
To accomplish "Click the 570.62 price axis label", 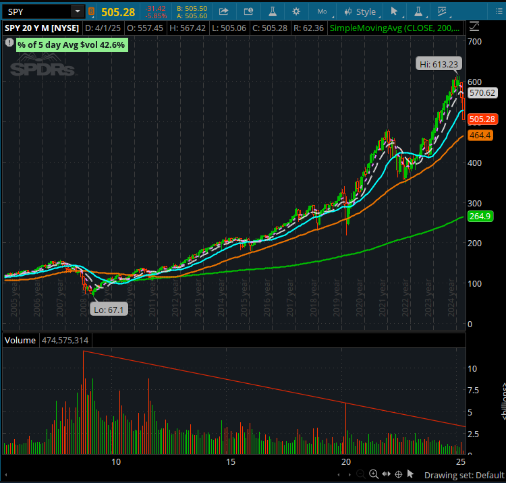I will pyautogui.click(x=482, y=93).
